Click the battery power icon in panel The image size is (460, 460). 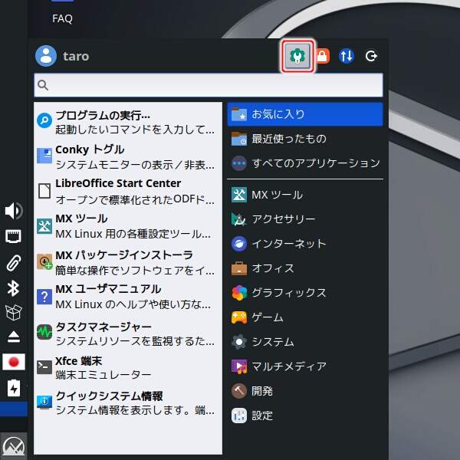click(x=13, y=388)
